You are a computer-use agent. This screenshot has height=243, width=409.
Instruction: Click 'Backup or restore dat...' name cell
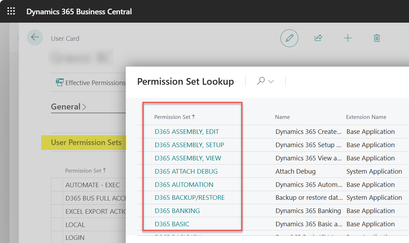[309, 197]
